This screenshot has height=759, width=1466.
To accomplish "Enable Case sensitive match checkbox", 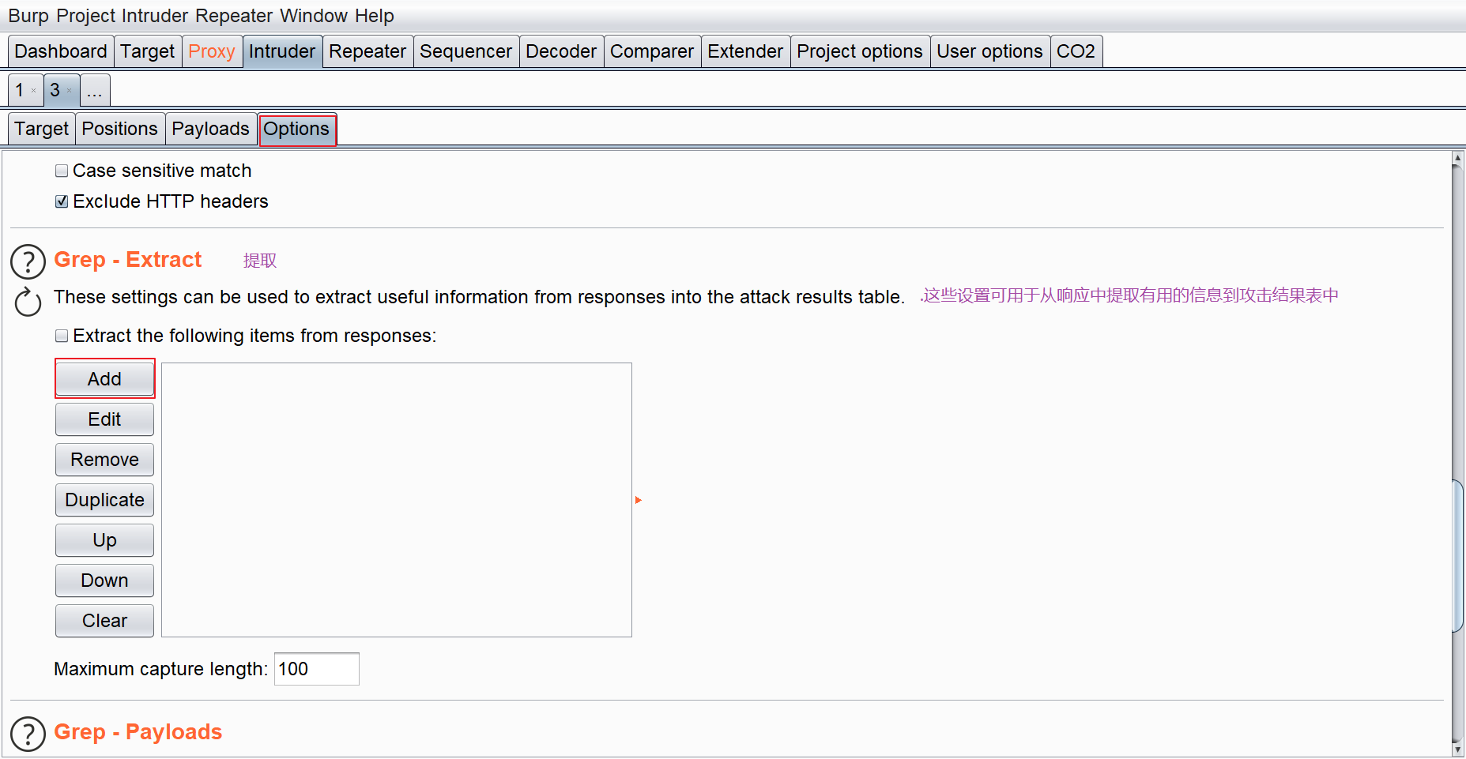I will coord(62,171).
